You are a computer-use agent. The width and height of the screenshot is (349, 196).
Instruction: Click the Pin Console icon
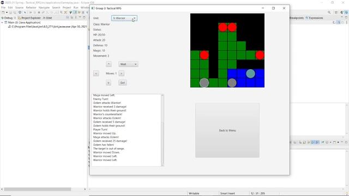[322, 142]
